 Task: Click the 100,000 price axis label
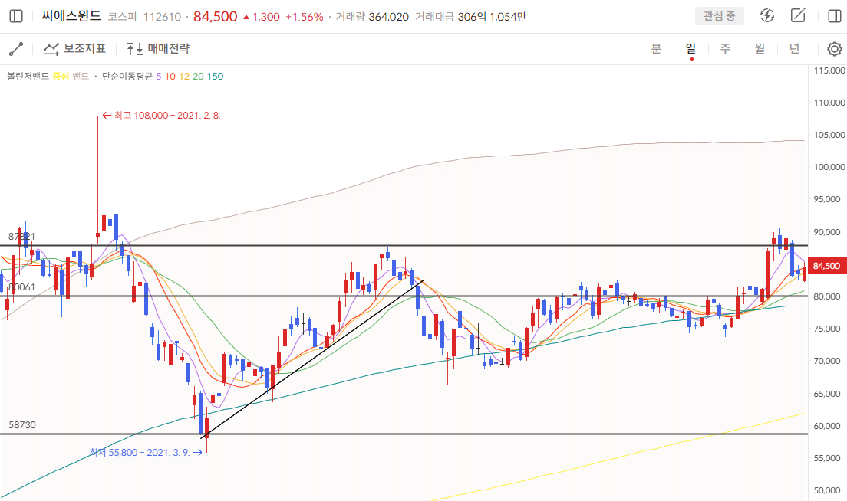click(x=829, y=167)
